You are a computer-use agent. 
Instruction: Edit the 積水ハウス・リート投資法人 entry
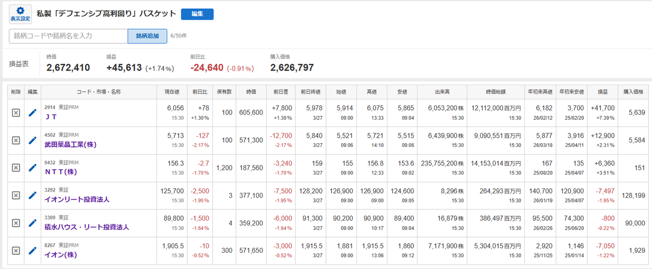tap(33, 223)
